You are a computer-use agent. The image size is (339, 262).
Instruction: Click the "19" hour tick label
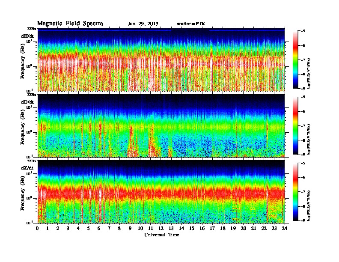coord(233,228)
